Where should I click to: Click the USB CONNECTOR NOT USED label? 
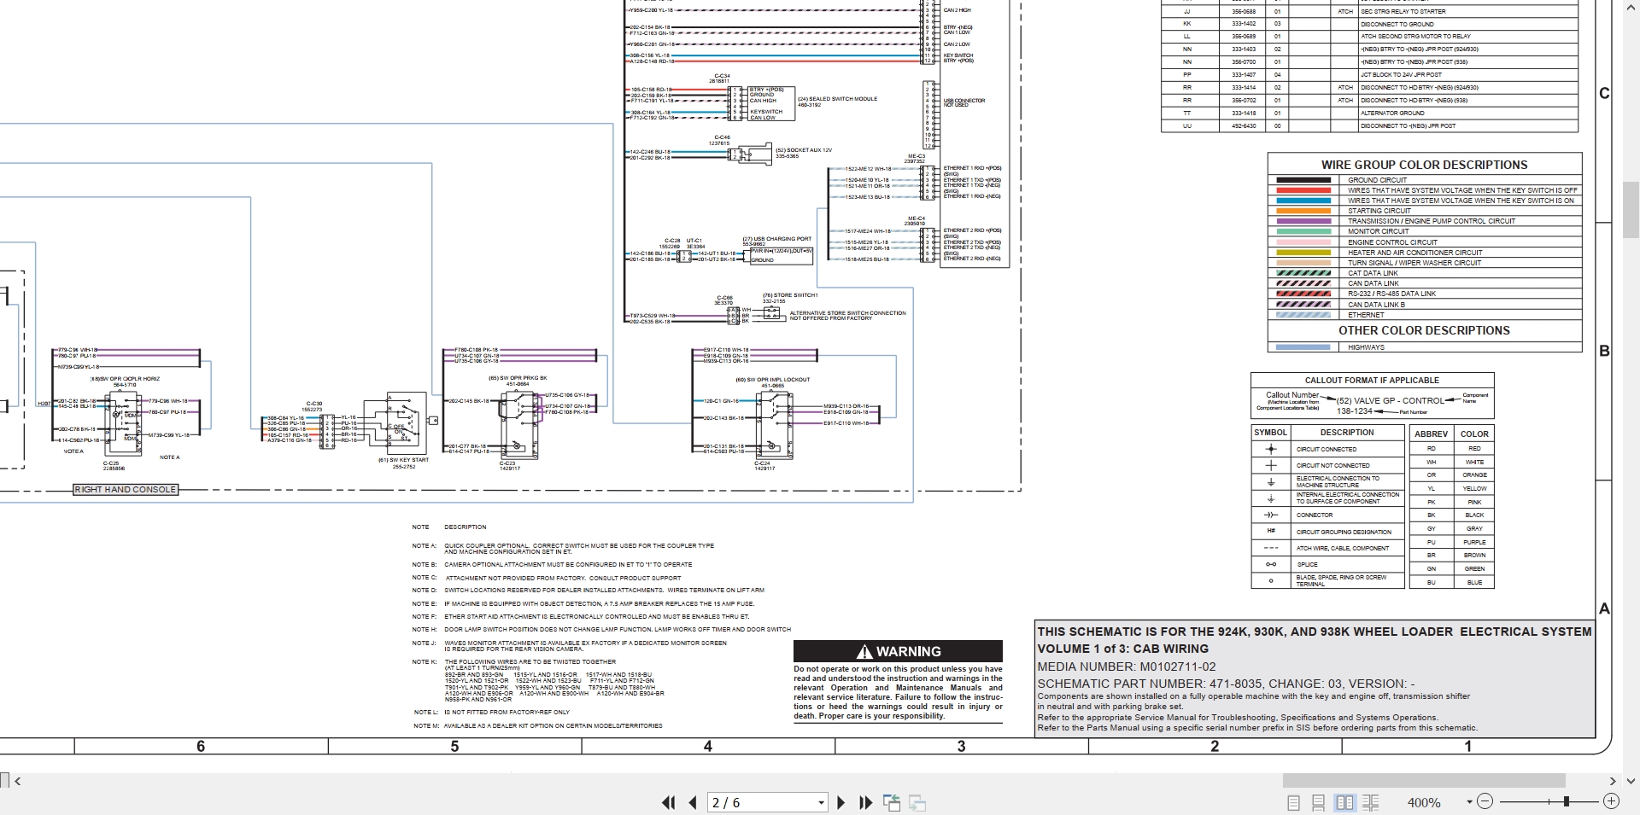click(963, 102)
